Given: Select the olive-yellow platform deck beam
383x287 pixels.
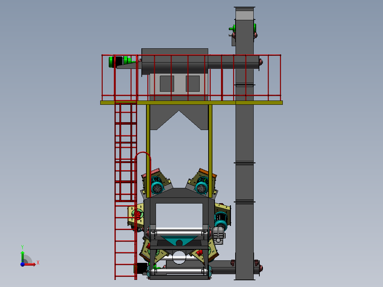Looking at the screenshot, I should 191,103.
